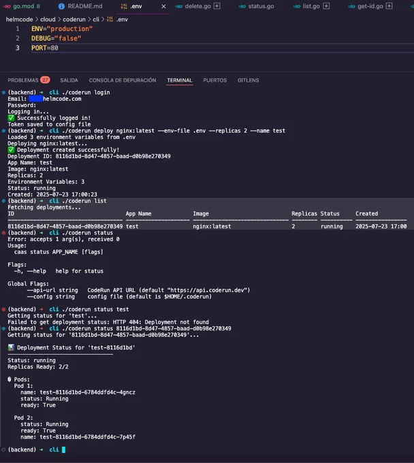Click pod name test-8116d1bd-6784ddfd4c-7p45f
The height and width of the screenshot is (463, 414).
pos(87,436)
